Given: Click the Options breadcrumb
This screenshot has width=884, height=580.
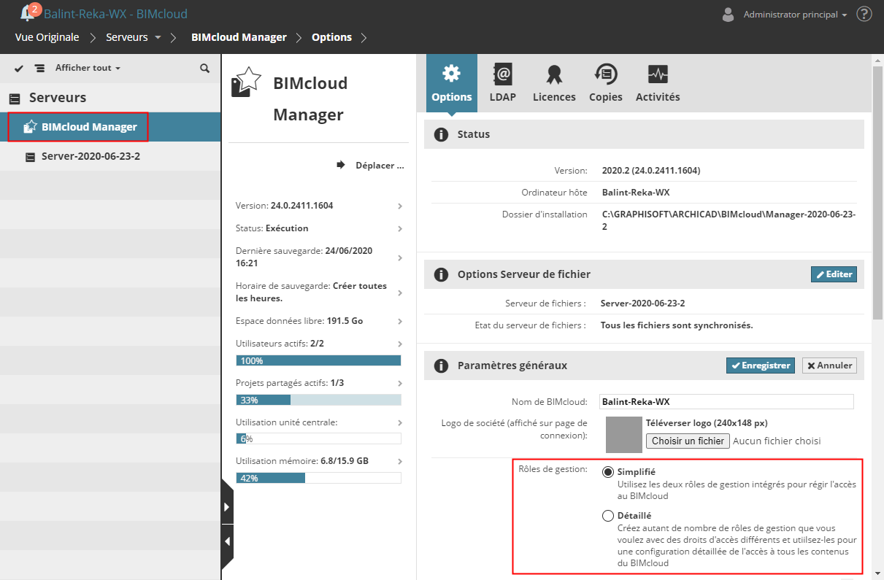Looking at the screenshot, I should (x=331, y=37).
